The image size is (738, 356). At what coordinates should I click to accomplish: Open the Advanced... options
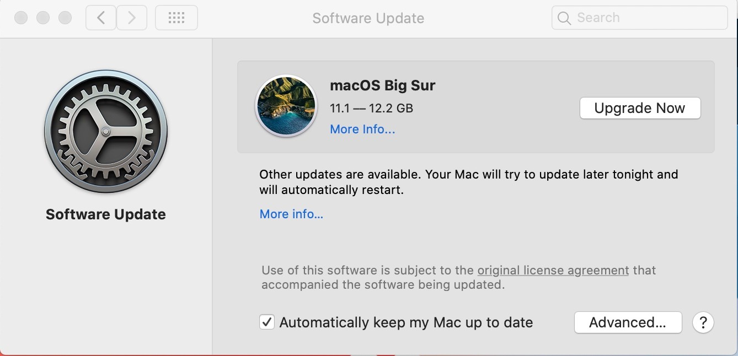coord(628,322)
